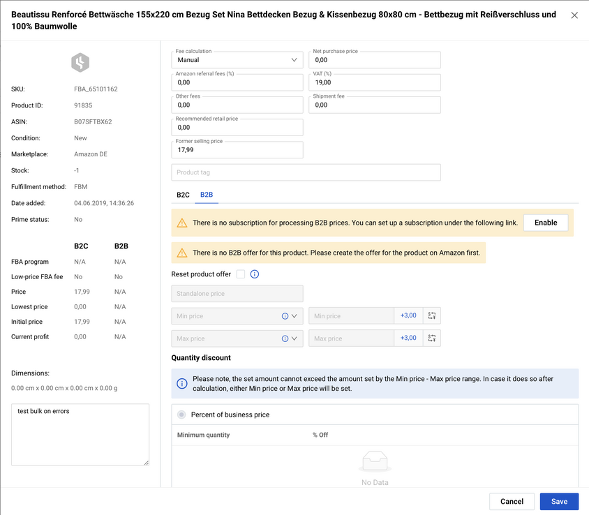Click info icon in Quantity discount note
The height and width of the screenshot is (515, 589).
coord(182,384)
